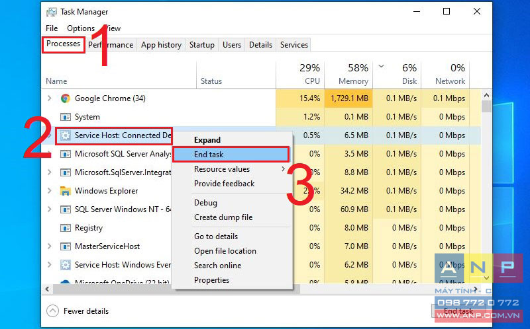Click the Microsoft SQL Server Analysis icon
The image size is (530, 329).
point(65,154)
